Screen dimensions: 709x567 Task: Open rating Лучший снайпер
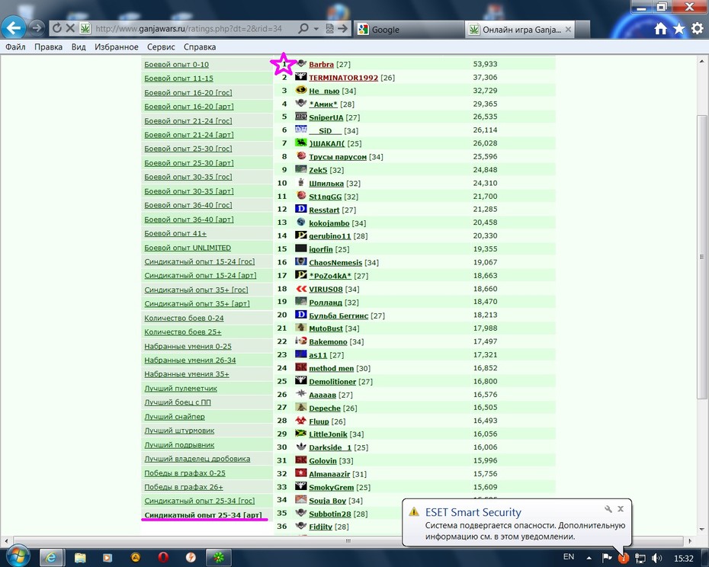175,416
